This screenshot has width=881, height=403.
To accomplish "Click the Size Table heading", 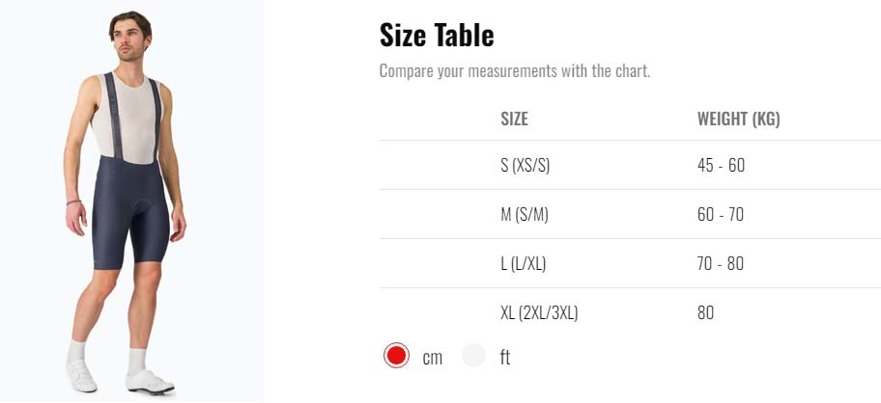I will [x=437, y=36].
